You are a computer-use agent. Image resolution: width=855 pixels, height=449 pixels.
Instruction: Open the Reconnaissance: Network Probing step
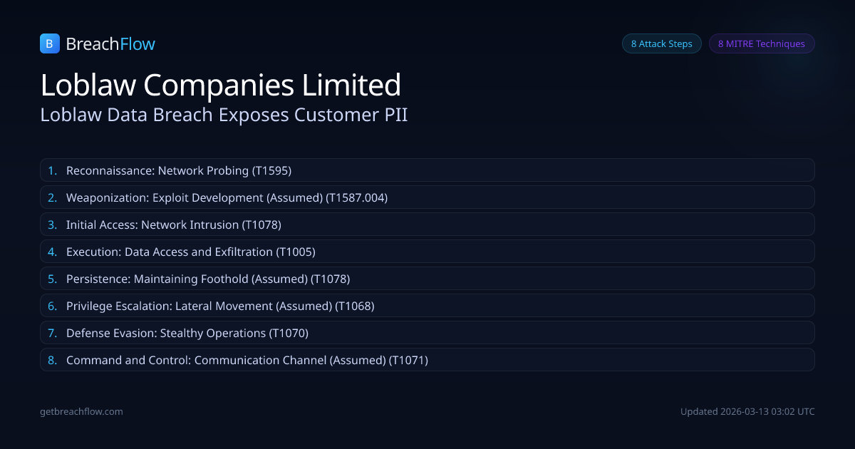[x=179, y=170]
